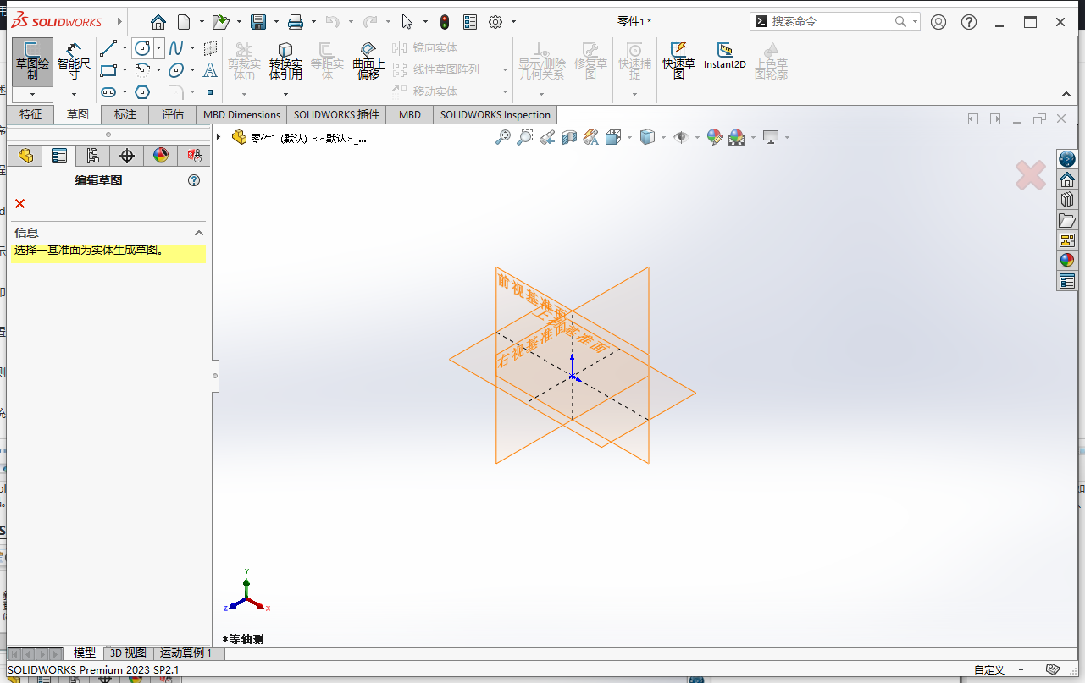Click the help question mark in 编辑草图 panel
This screenshot has width=1085, height=683.
pos(194,180)
